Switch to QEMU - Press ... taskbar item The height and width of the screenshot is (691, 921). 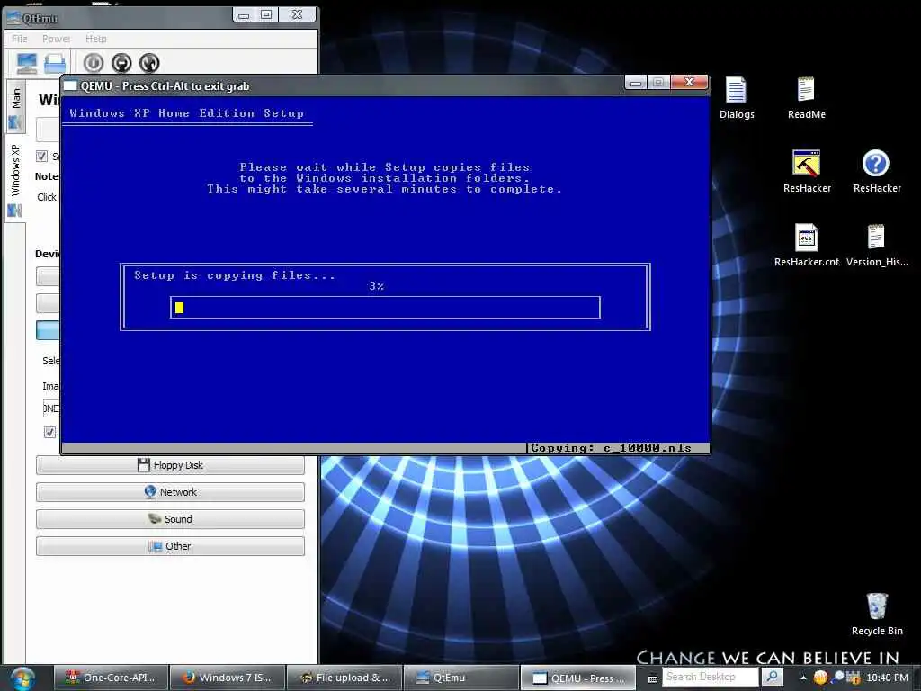click(x=578, y=678)
